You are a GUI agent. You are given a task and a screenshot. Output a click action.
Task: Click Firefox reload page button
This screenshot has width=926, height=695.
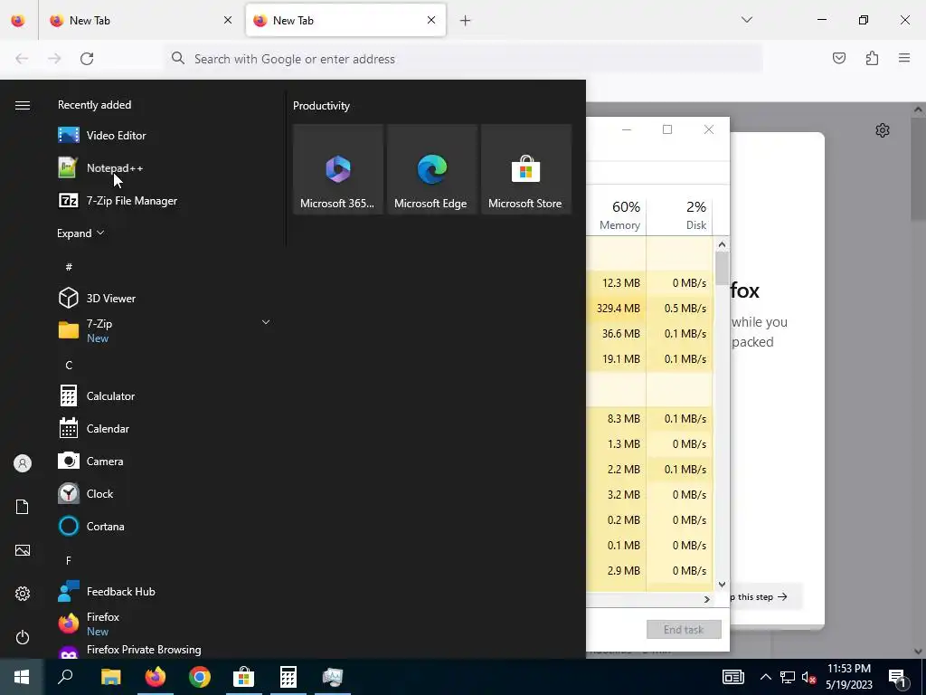87,59
